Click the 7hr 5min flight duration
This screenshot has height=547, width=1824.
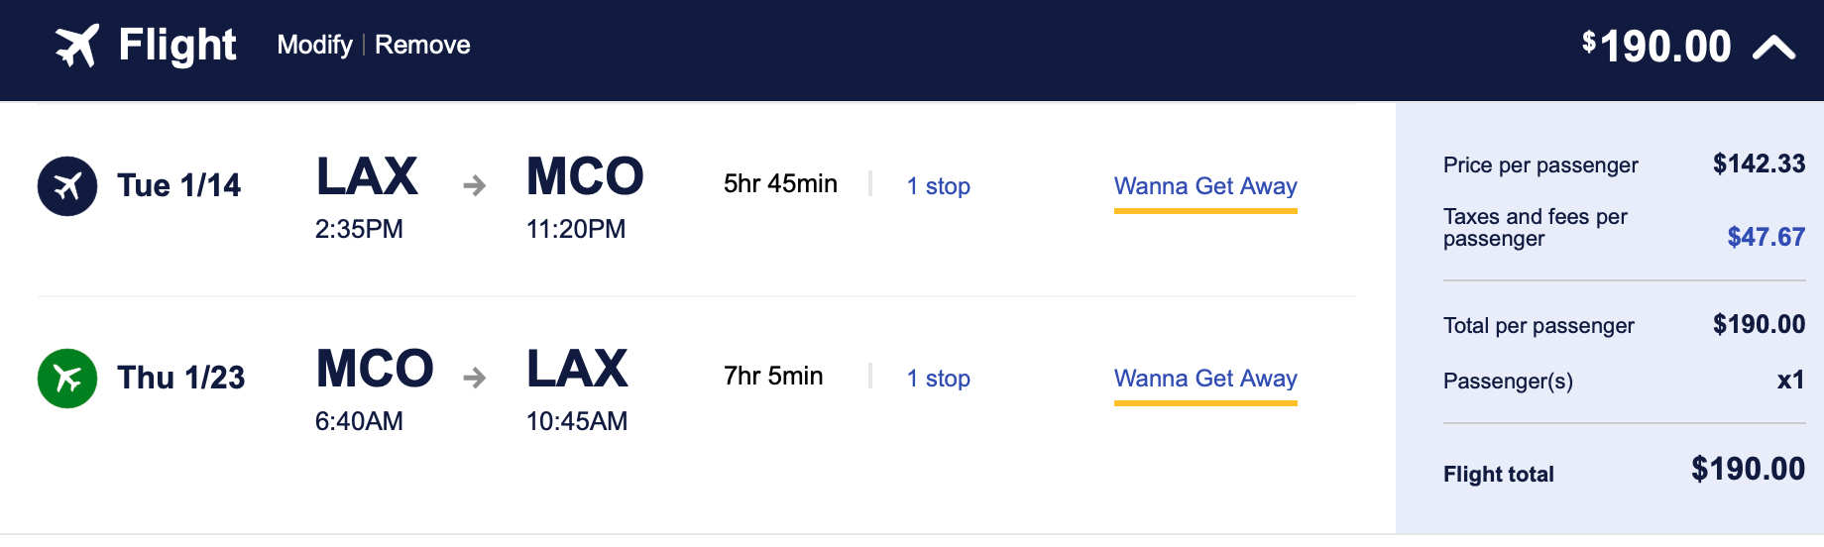click(773, 377)
